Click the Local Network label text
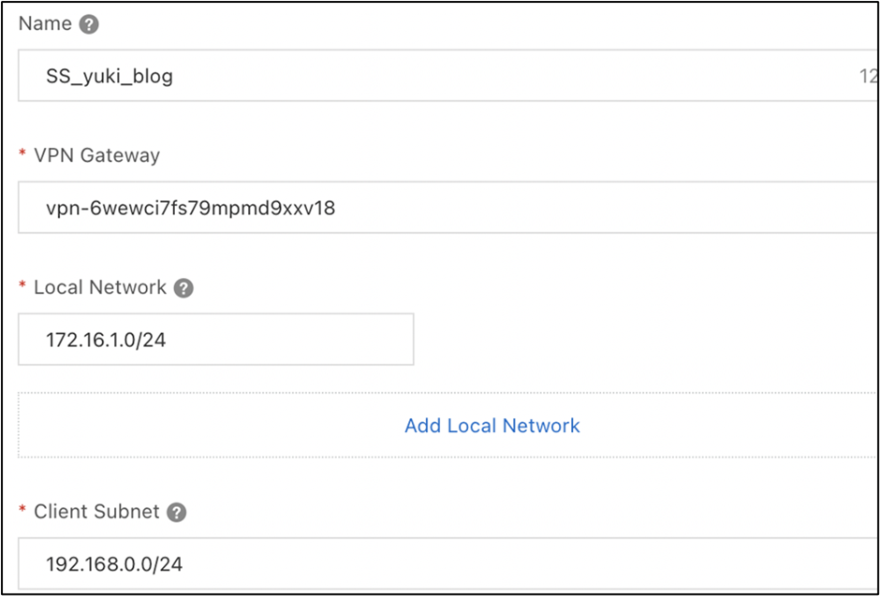 tap(100, 288)
